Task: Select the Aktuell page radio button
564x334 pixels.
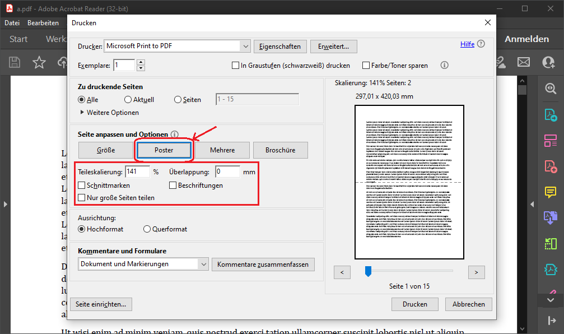Action: click(x=128, y=100)
